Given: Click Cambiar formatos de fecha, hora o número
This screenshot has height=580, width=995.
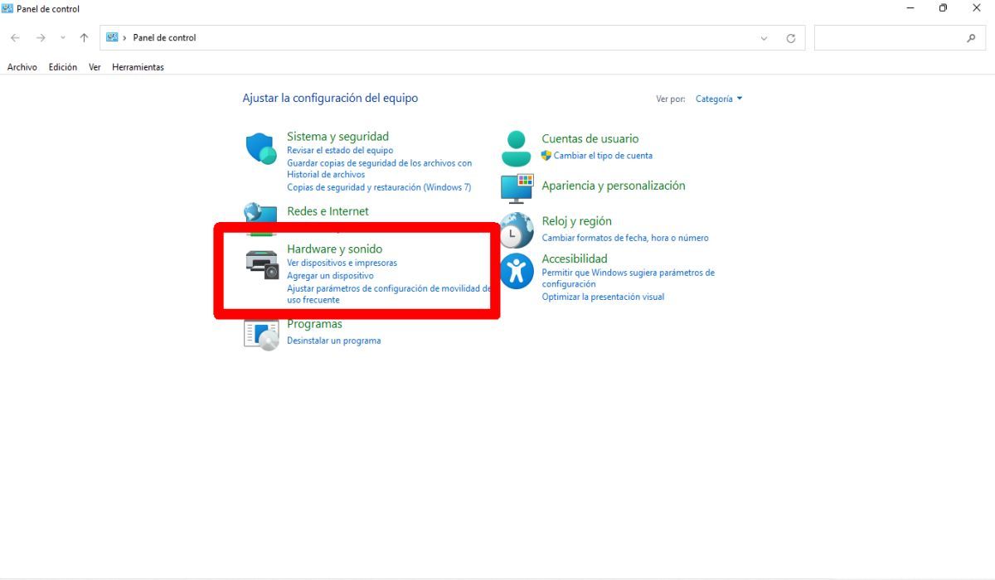Looking at the screenshot, I should 625,238.
